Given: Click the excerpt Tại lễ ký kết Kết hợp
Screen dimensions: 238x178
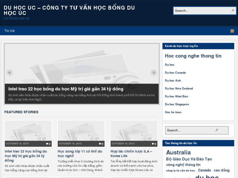Looking at the screenshot, I should click(x=134, y=166).
